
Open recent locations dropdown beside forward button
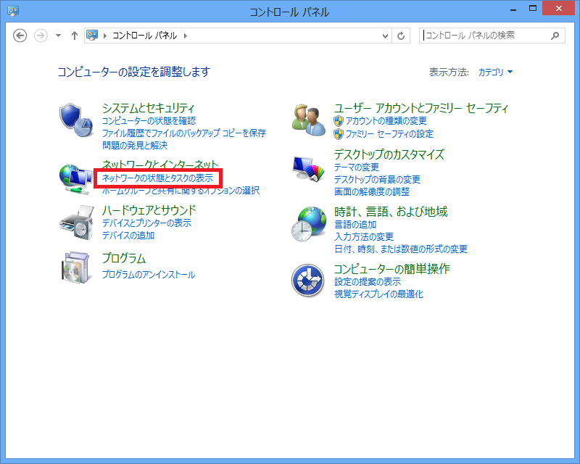pyautogui.click(x=58, y=36)
